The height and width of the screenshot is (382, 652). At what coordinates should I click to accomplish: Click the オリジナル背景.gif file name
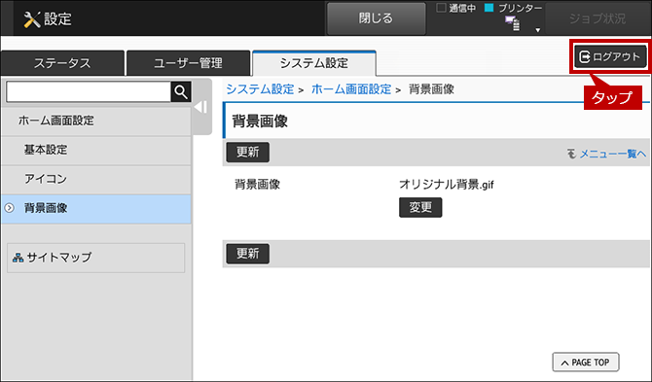pyautogui.click(x=446, y=185)
